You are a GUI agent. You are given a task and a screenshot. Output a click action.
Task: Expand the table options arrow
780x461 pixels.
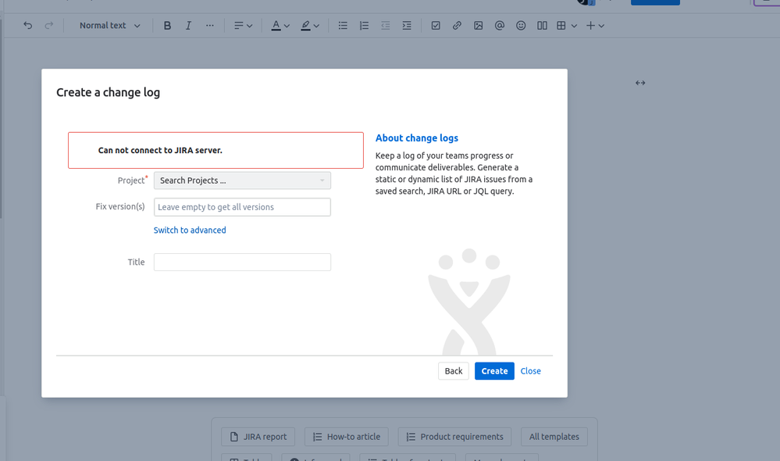point(574,26)
